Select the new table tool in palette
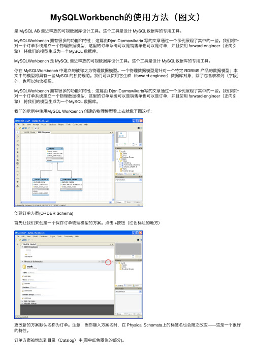 point(18,156)
